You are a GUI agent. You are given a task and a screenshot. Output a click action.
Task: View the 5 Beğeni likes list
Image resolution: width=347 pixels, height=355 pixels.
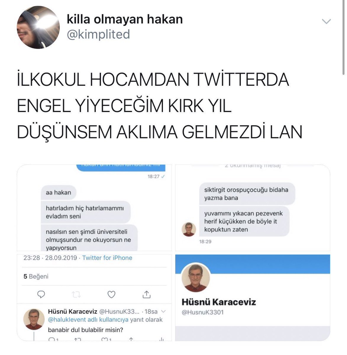(36, 276)
